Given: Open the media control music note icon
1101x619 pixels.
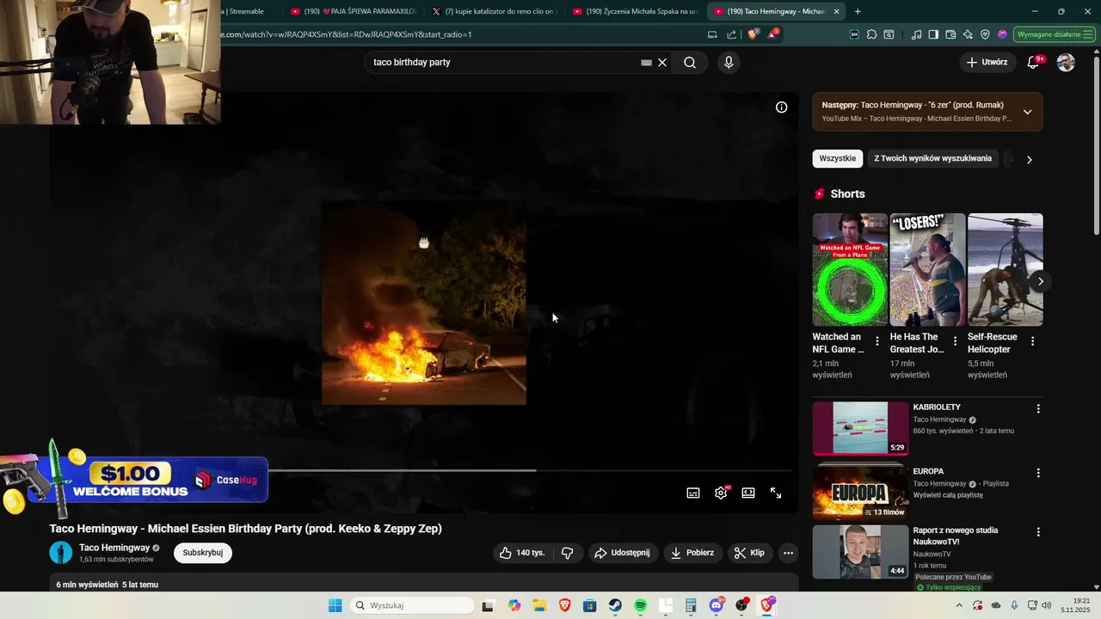Looking at the screenshot, I should coord(916,34).
